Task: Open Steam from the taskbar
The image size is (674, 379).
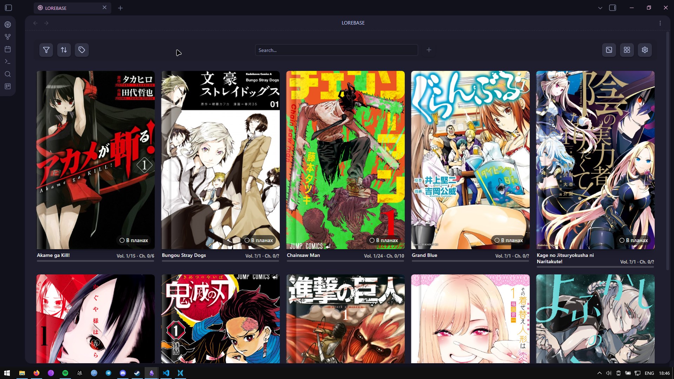Action: pyautogui.click(x=137, y=373)
